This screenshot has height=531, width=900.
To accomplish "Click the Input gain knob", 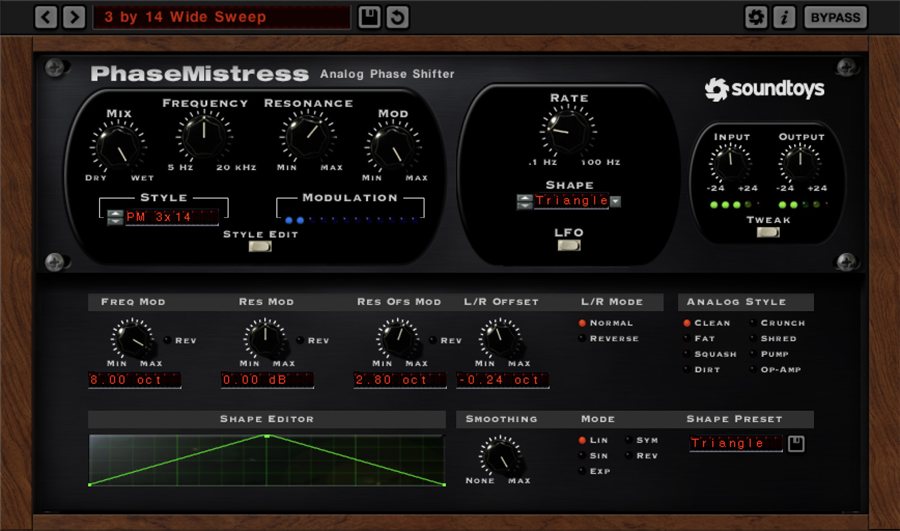I will click(x=730, y=162).
